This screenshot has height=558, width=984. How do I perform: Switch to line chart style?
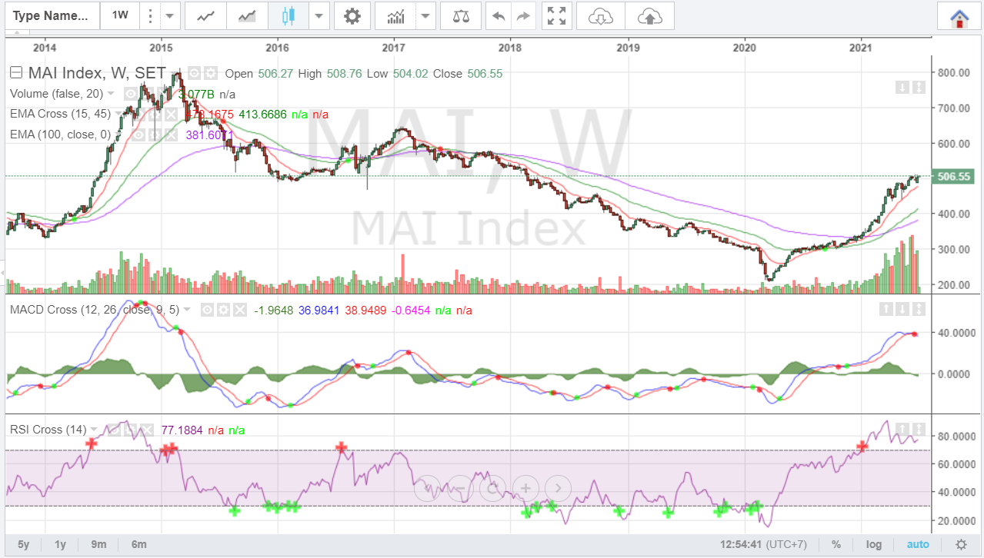(x=205, y=15)
